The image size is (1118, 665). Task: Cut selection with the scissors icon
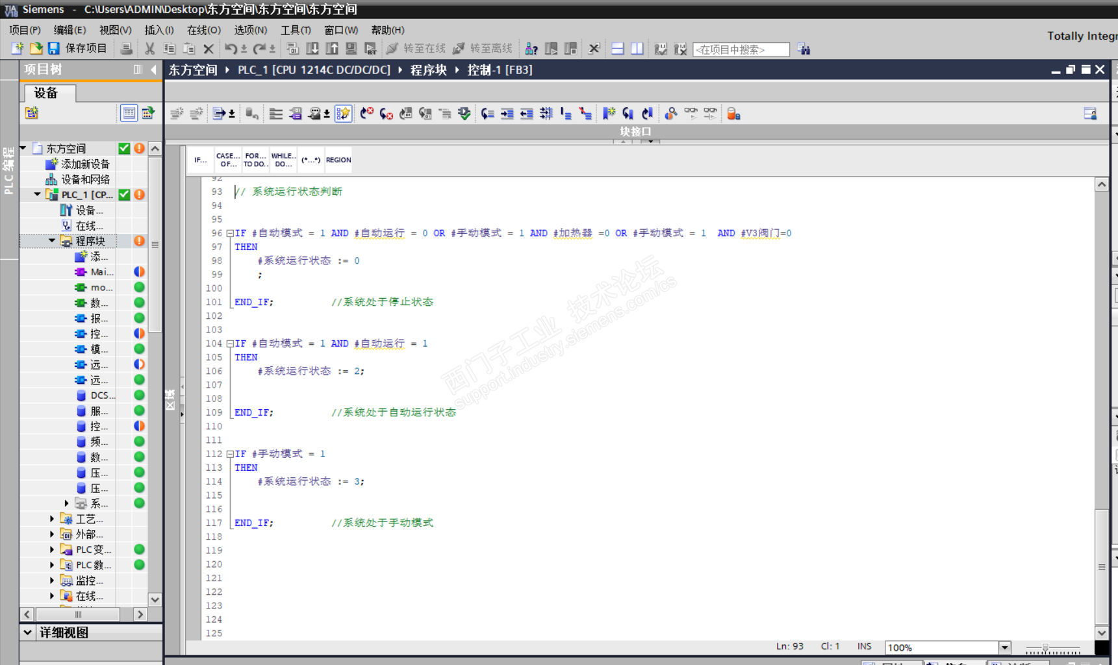pyautogui.click(x=150, y=49)
